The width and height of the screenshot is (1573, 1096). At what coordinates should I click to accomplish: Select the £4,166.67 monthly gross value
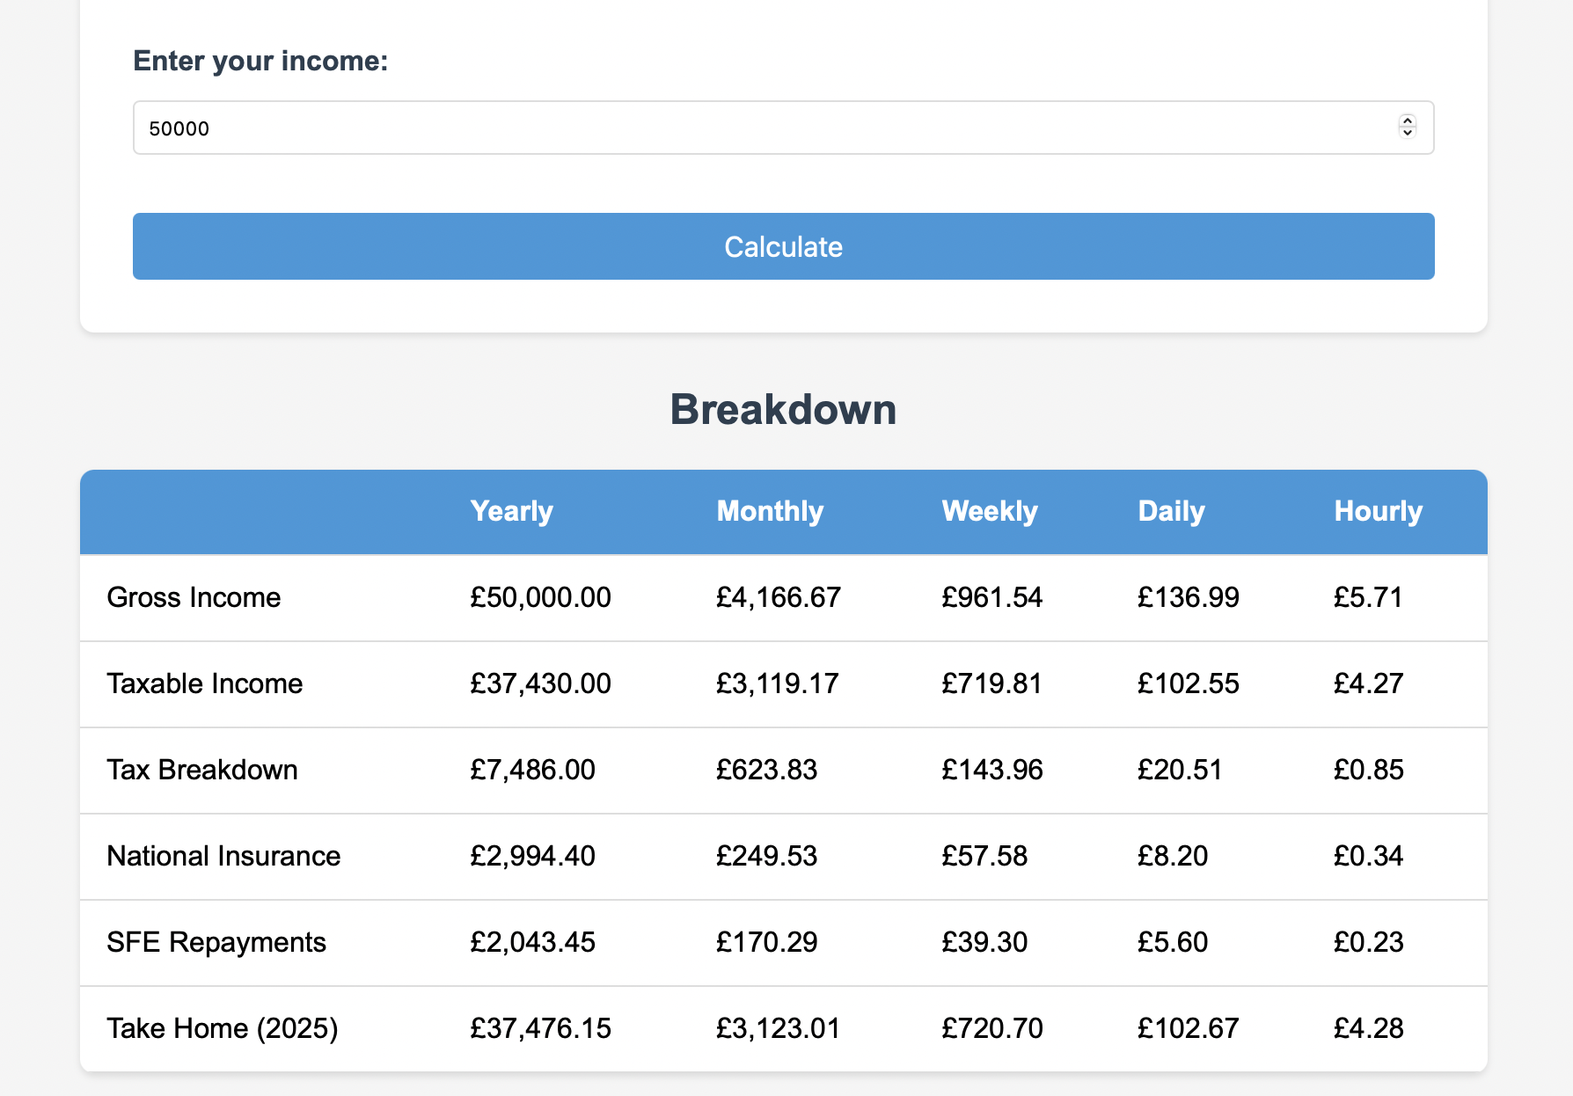click(778, 597)
